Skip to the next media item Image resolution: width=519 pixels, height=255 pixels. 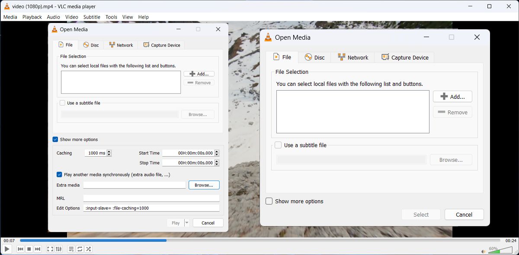click(x=38, y=249)
